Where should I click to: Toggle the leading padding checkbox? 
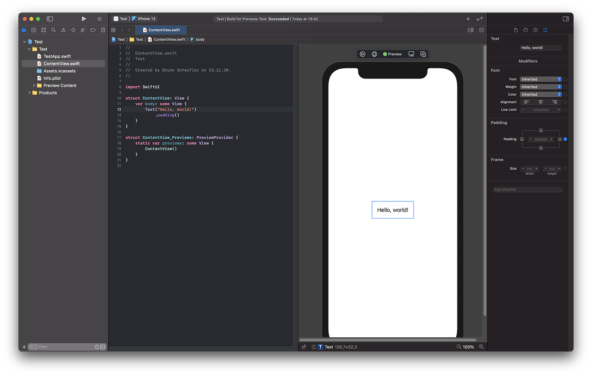tap(522, 139)
